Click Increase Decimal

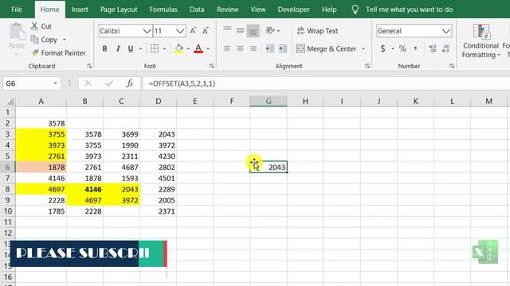[x=433, y=48]
